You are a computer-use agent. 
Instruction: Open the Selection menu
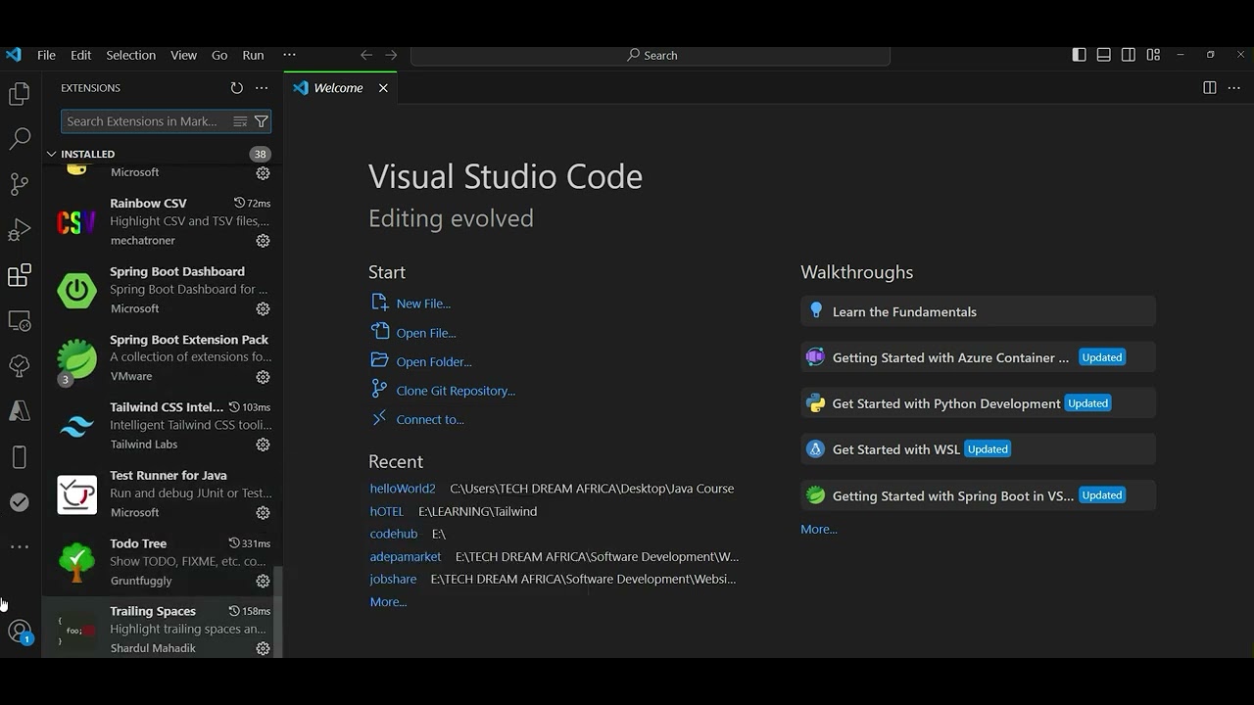tap(130, 56)
